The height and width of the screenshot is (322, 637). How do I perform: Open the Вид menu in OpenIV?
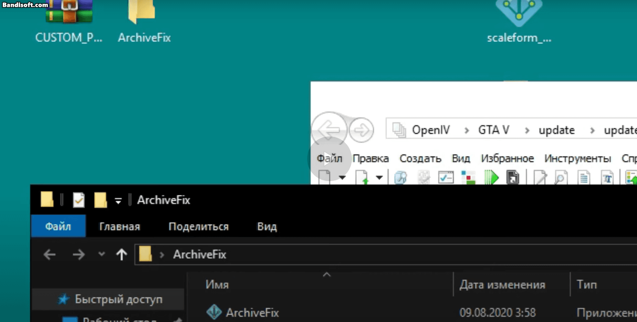[461, 158]
